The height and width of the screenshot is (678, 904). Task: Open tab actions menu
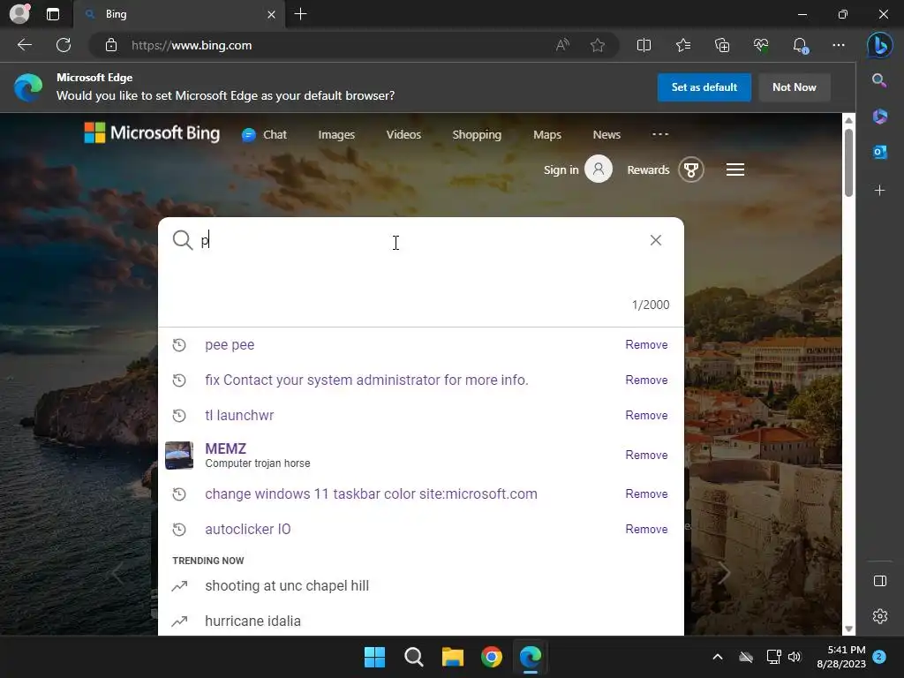point(53,14)
